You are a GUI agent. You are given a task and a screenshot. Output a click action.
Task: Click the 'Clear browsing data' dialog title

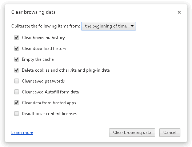33,12
